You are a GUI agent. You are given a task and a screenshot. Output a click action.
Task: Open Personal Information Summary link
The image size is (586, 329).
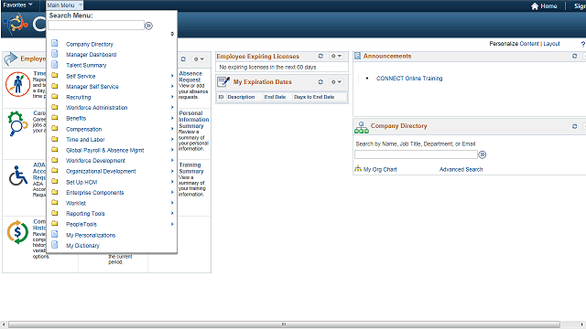[193, 120]
